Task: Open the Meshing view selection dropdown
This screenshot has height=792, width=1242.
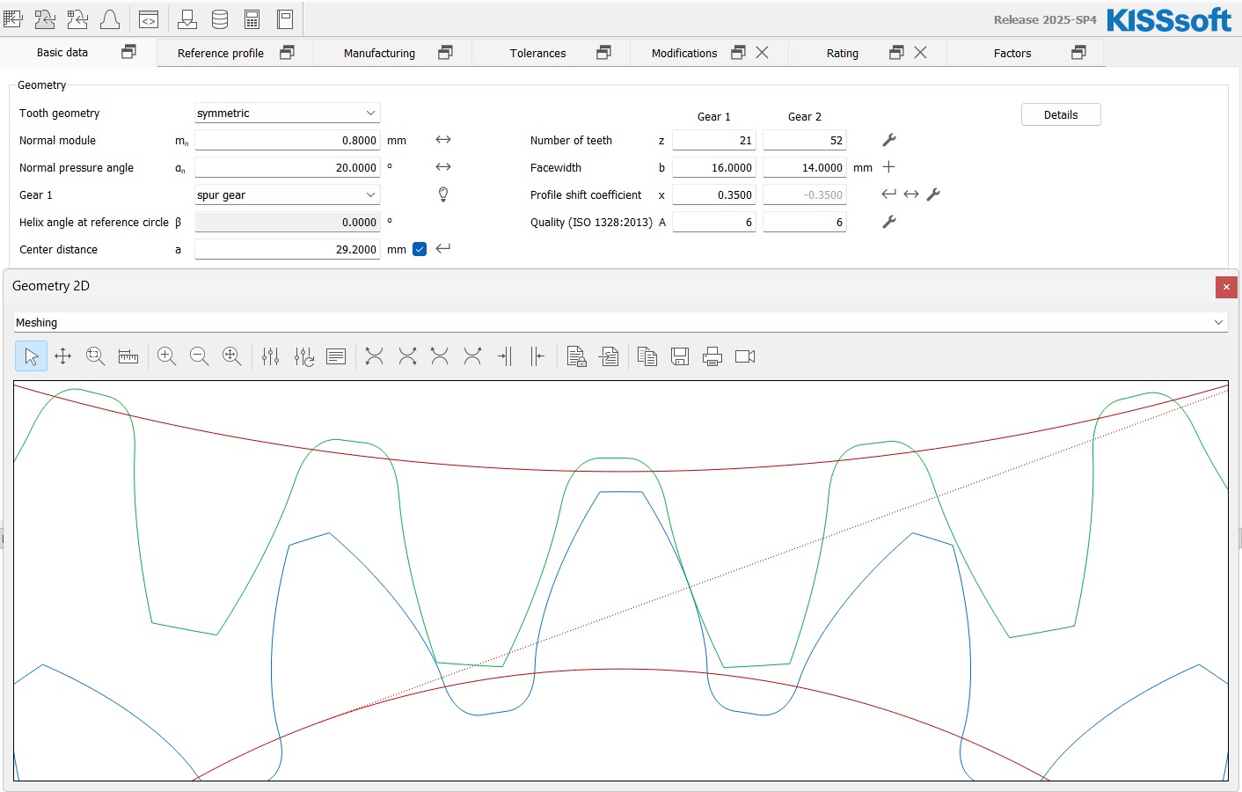Action: 620,323
